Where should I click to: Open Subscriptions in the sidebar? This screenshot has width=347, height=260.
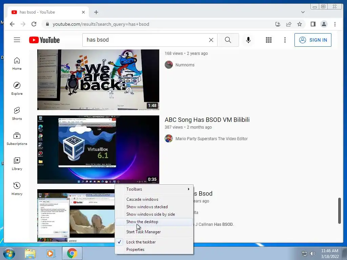pyautogui.click(x=17, y=138)
